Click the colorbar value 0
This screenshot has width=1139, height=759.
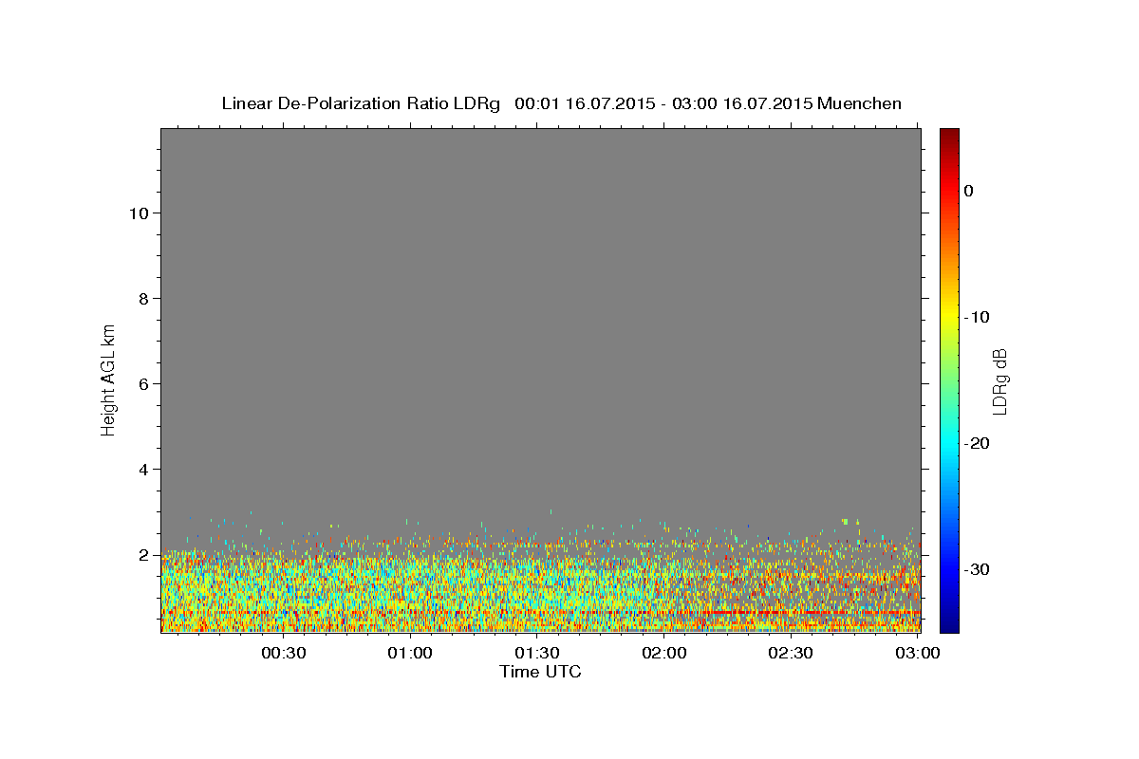tap(969, 191)
